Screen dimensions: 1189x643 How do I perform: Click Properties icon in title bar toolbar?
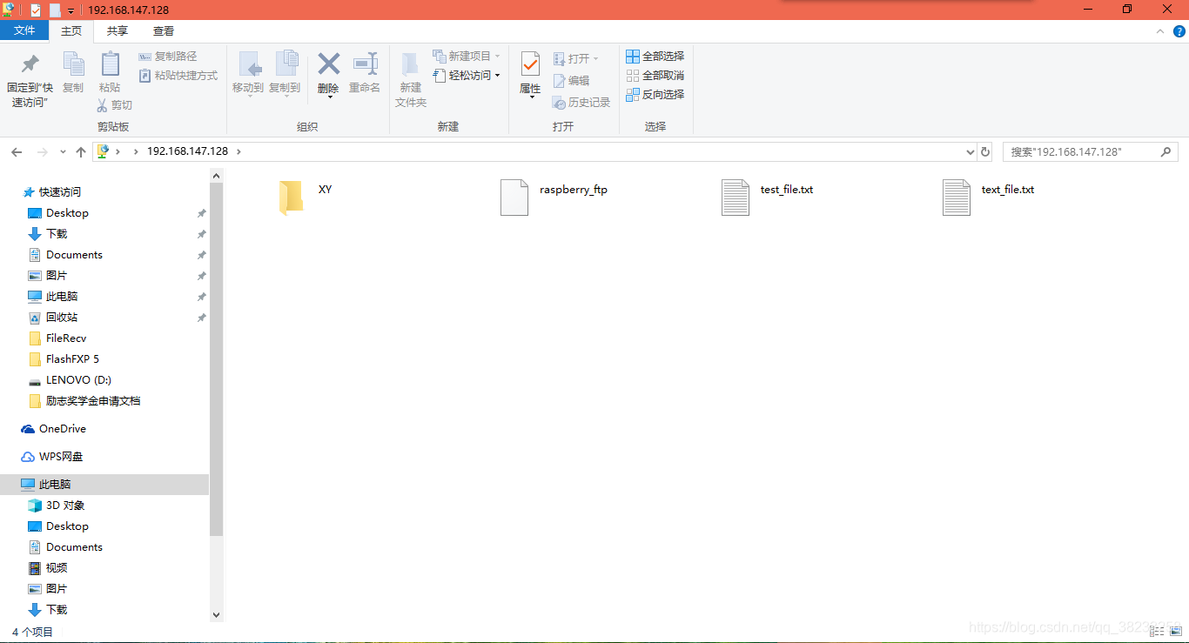[x=36, y=10]
